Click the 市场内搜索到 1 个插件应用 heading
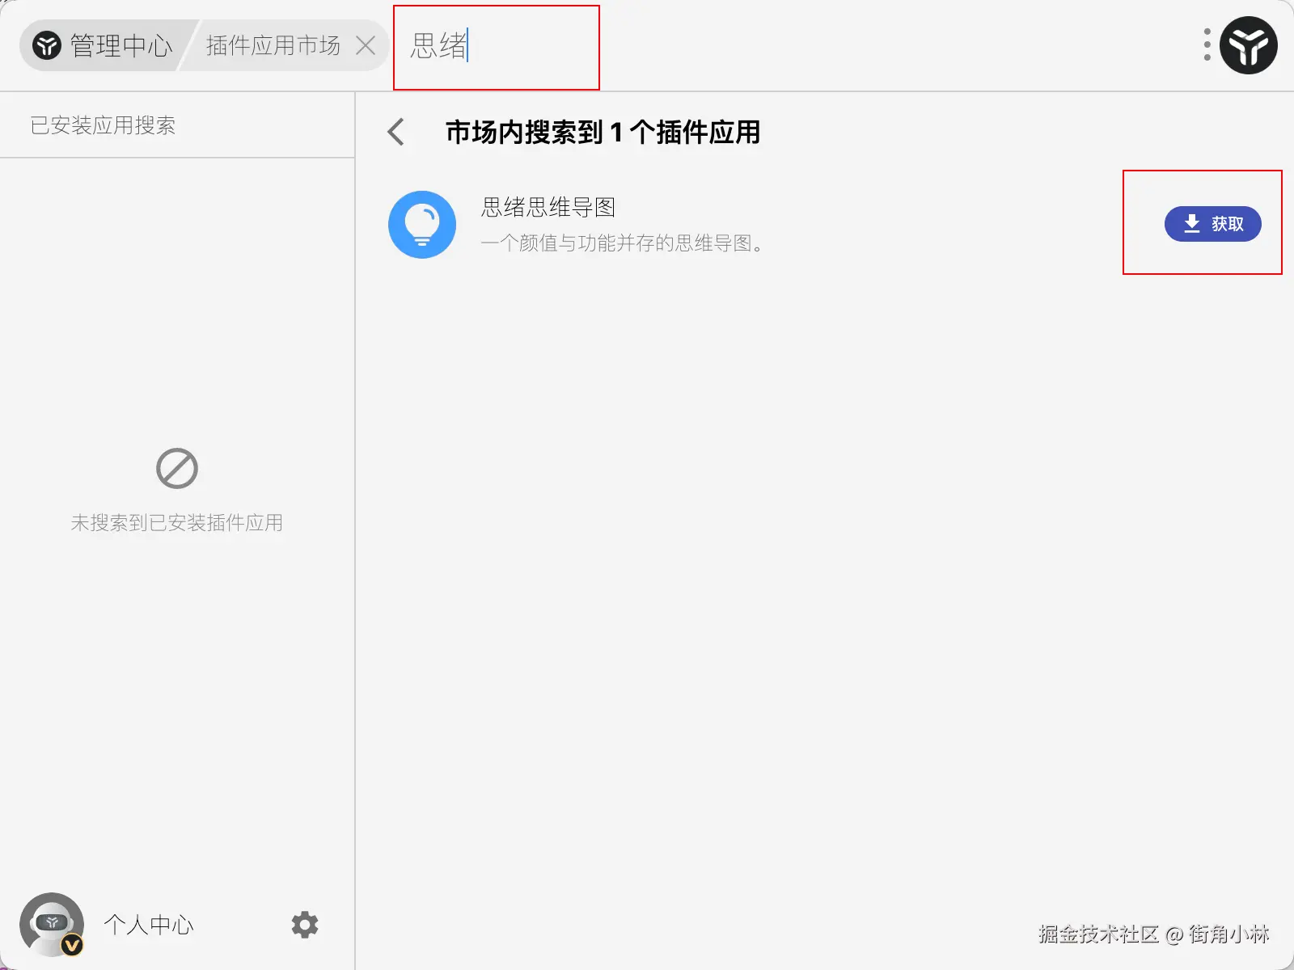The height and width of the screenshot is (970, 1294). pyautogui.click(x=603, y=132)
